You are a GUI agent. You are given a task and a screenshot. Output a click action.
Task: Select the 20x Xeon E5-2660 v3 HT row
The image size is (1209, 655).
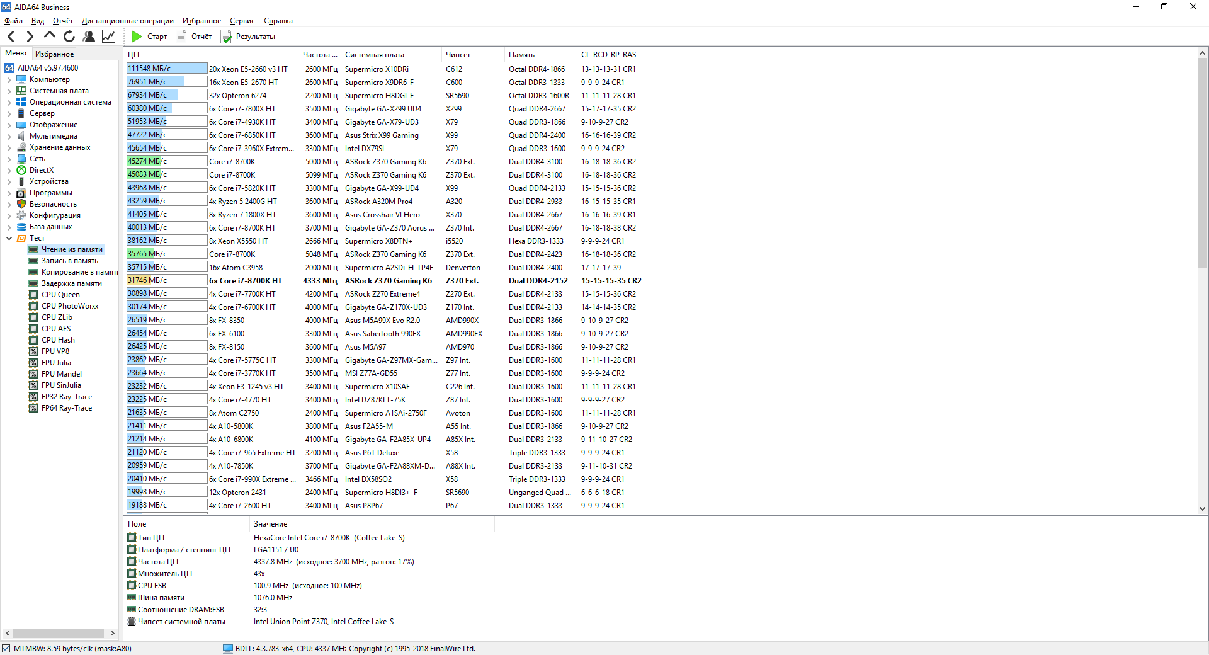click(x=384, y=69)
